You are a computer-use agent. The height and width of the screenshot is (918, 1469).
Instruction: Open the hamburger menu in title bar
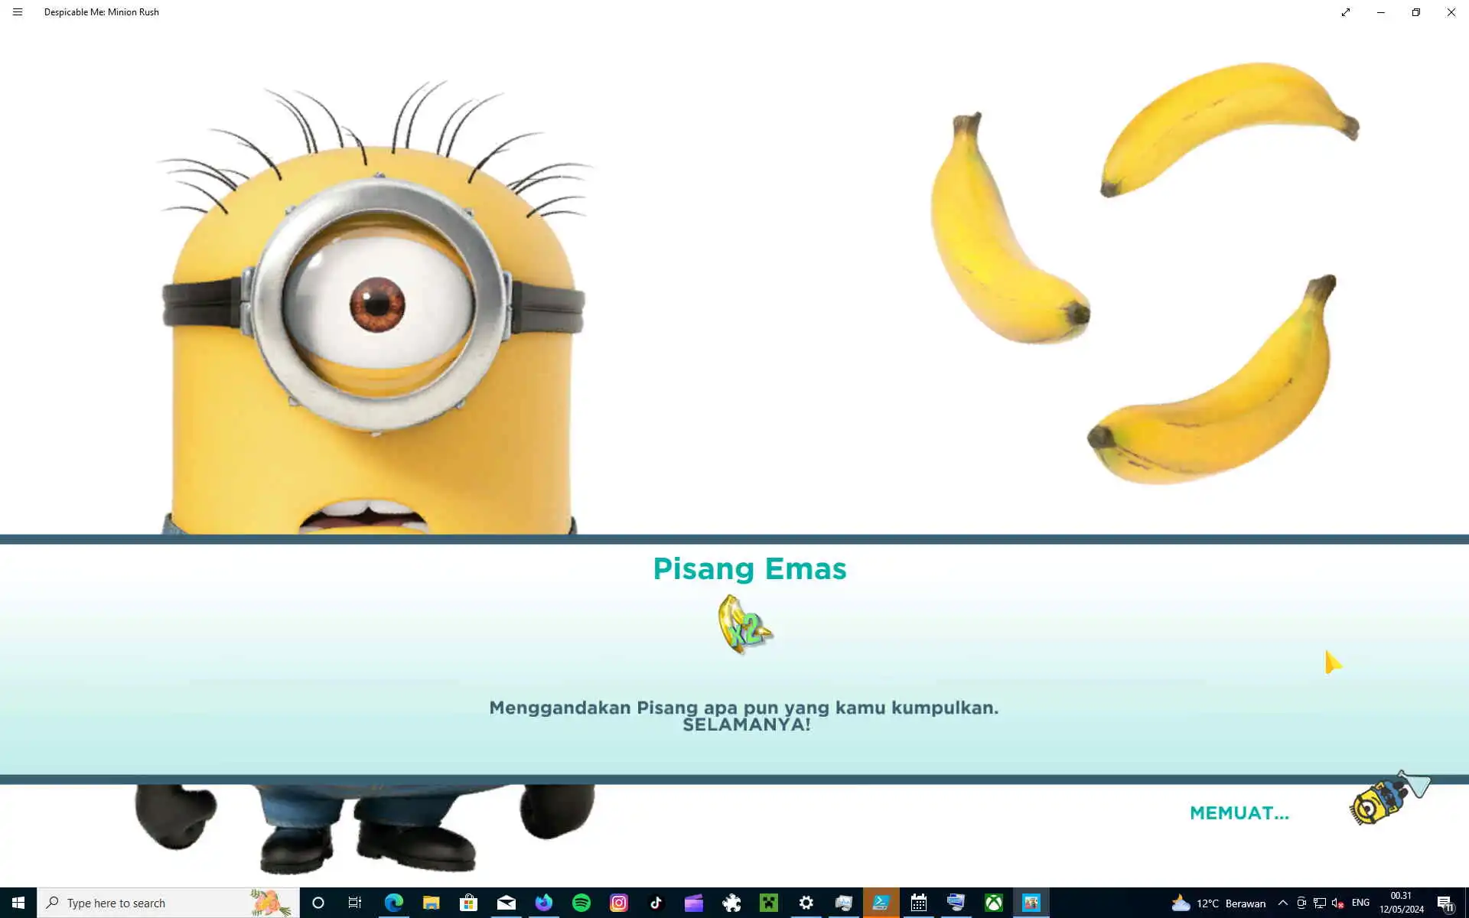point(18,12)
